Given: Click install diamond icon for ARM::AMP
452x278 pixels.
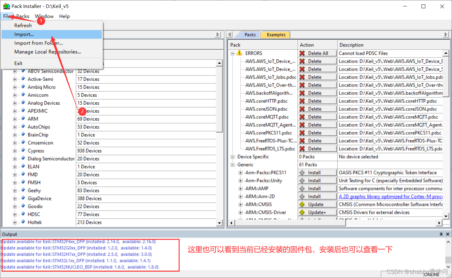Looking at the screenshot, I should (302, 189).
